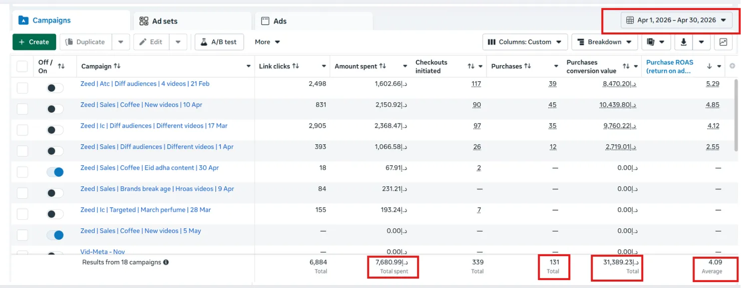Sort by the Link clicks arrows icon

[x=296, y=66]
